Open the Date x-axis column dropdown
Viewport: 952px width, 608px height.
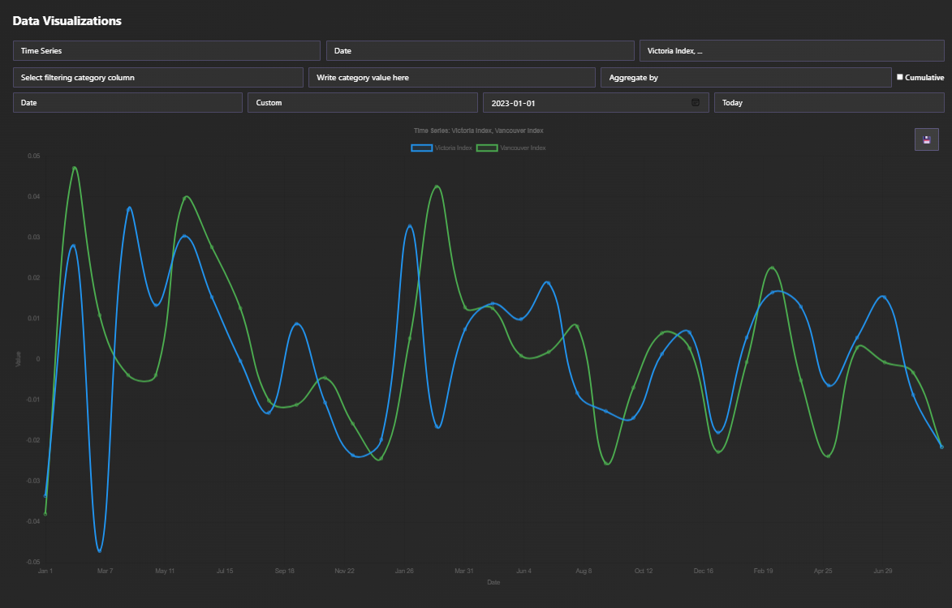click(x=480, y=51)
